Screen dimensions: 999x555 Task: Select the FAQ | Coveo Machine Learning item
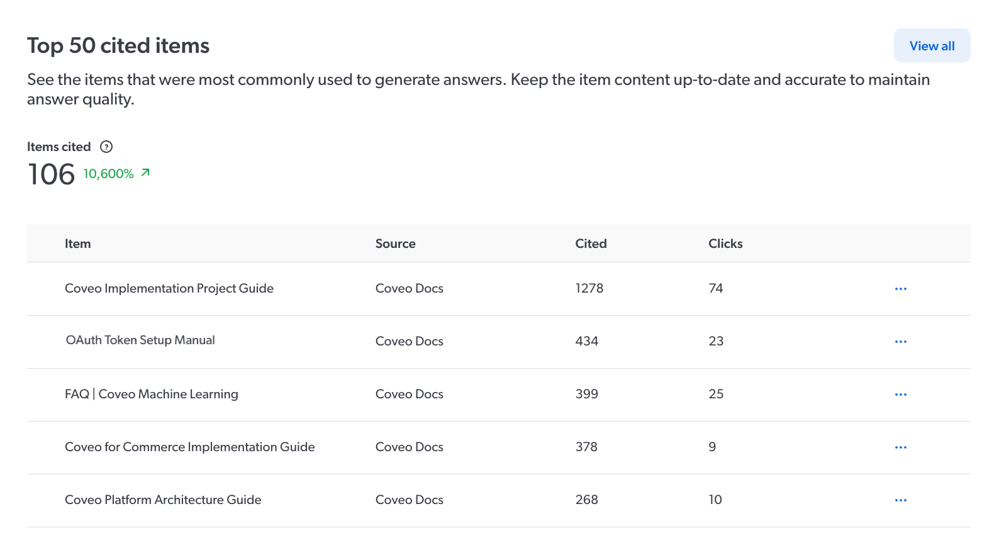pyautogui.click(x=152, y=394)
